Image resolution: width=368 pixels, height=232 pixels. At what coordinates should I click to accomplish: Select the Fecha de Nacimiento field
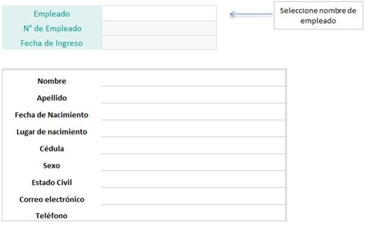(x=193, y=112)
